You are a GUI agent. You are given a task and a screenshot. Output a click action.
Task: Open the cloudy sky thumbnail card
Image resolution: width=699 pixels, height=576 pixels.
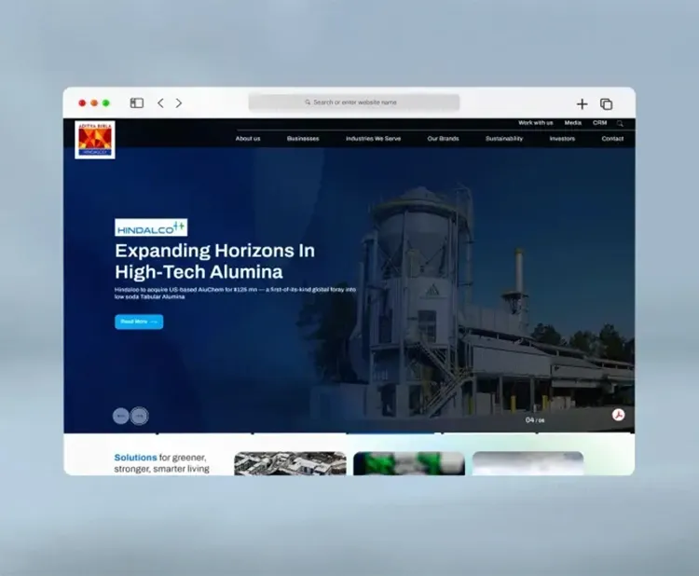(x=528, y=463)
